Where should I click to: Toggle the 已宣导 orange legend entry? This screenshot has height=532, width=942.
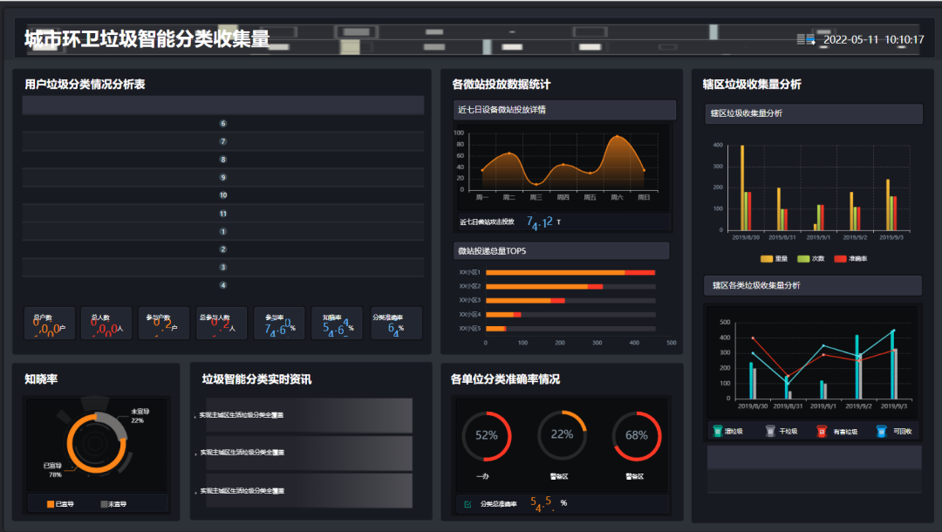pyautogui.click(x=60, y=504)
